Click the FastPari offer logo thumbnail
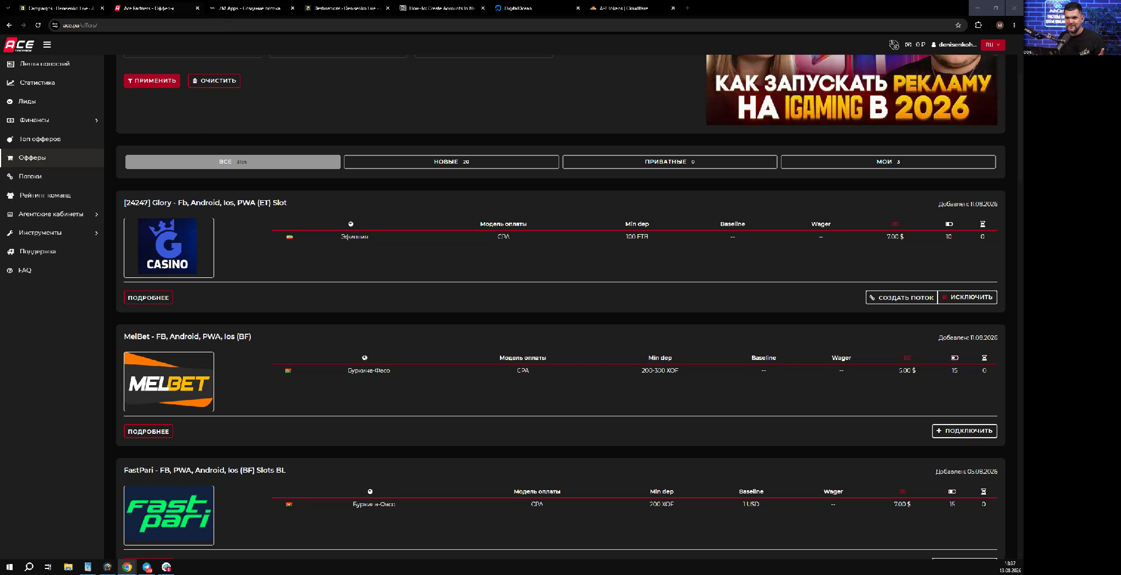The width and height of the screenshot is (1121, 575). coord(169,515)
